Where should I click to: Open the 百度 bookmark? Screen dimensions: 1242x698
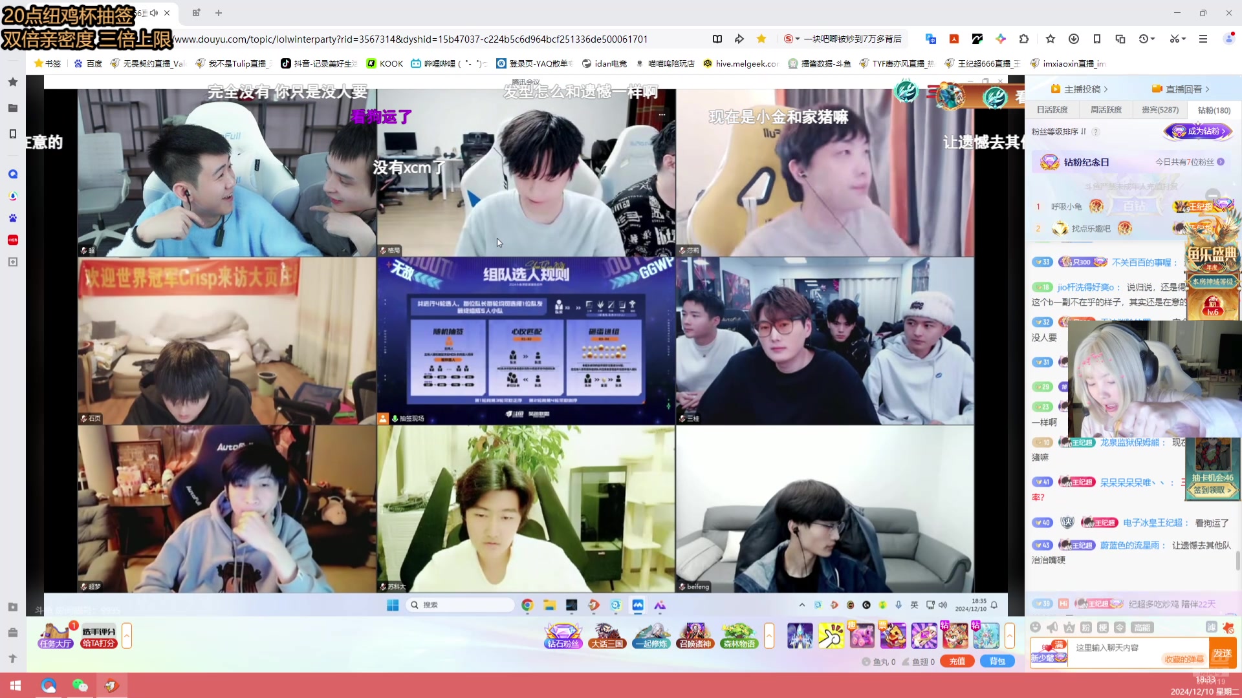(88, 63)
